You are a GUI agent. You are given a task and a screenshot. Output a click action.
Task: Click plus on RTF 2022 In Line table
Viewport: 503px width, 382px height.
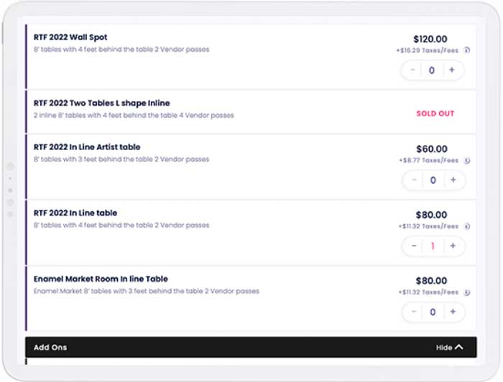pyautogui.click(x=453, y=246)
